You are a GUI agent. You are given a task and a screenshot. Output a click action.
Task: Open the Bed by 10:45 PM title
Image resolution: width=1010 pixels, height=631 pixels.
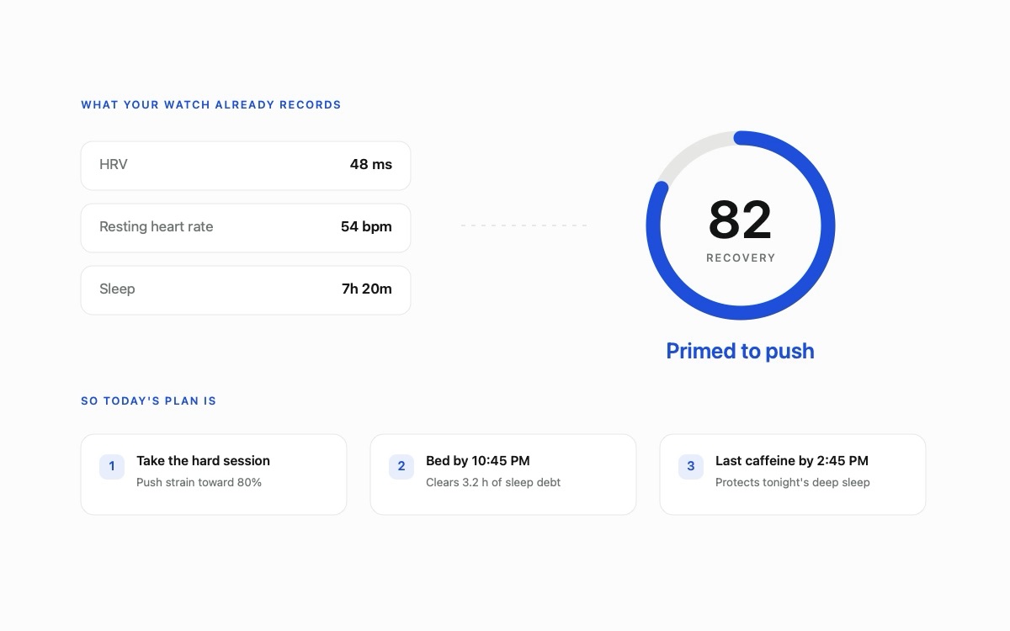click(x=478, y=460)
